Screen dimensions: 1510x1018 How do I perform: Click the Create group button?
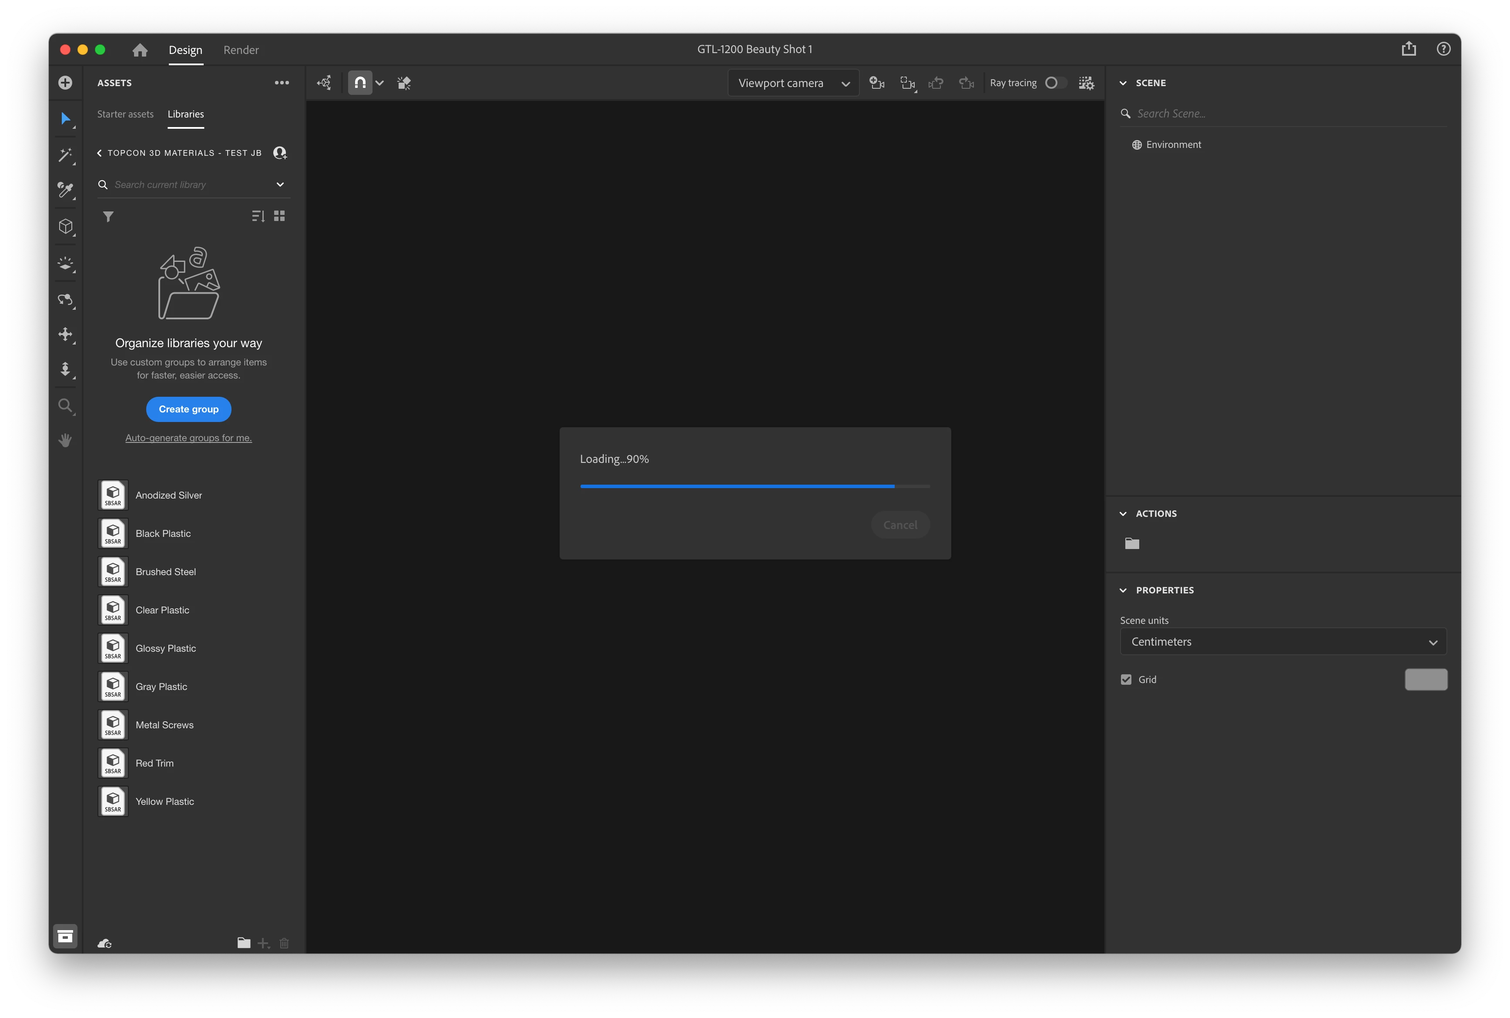point(188,409)
